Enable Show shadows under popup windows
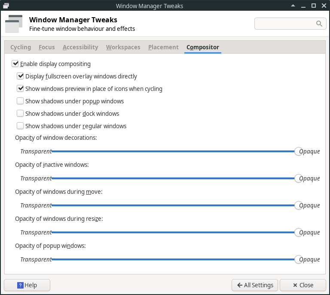 tap(20, 101)
